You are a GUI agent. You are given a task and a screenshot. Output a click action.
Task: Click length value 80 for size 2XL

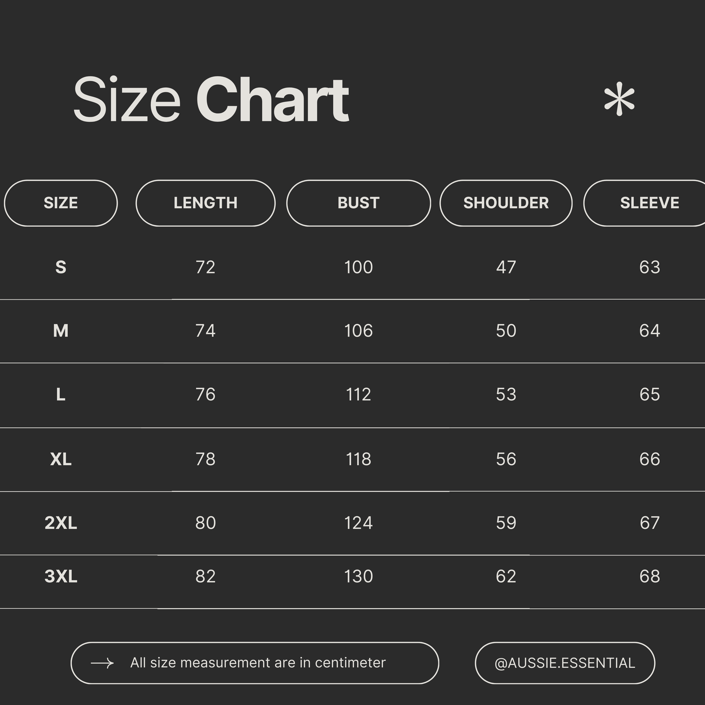point(205,523)
